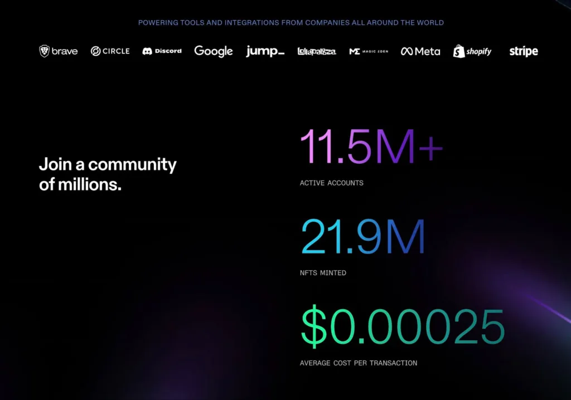The height and width of the screenshot is (400, 571).
Task: Open the Google logo
Action: pyautogui.click(x=214, y=51)
